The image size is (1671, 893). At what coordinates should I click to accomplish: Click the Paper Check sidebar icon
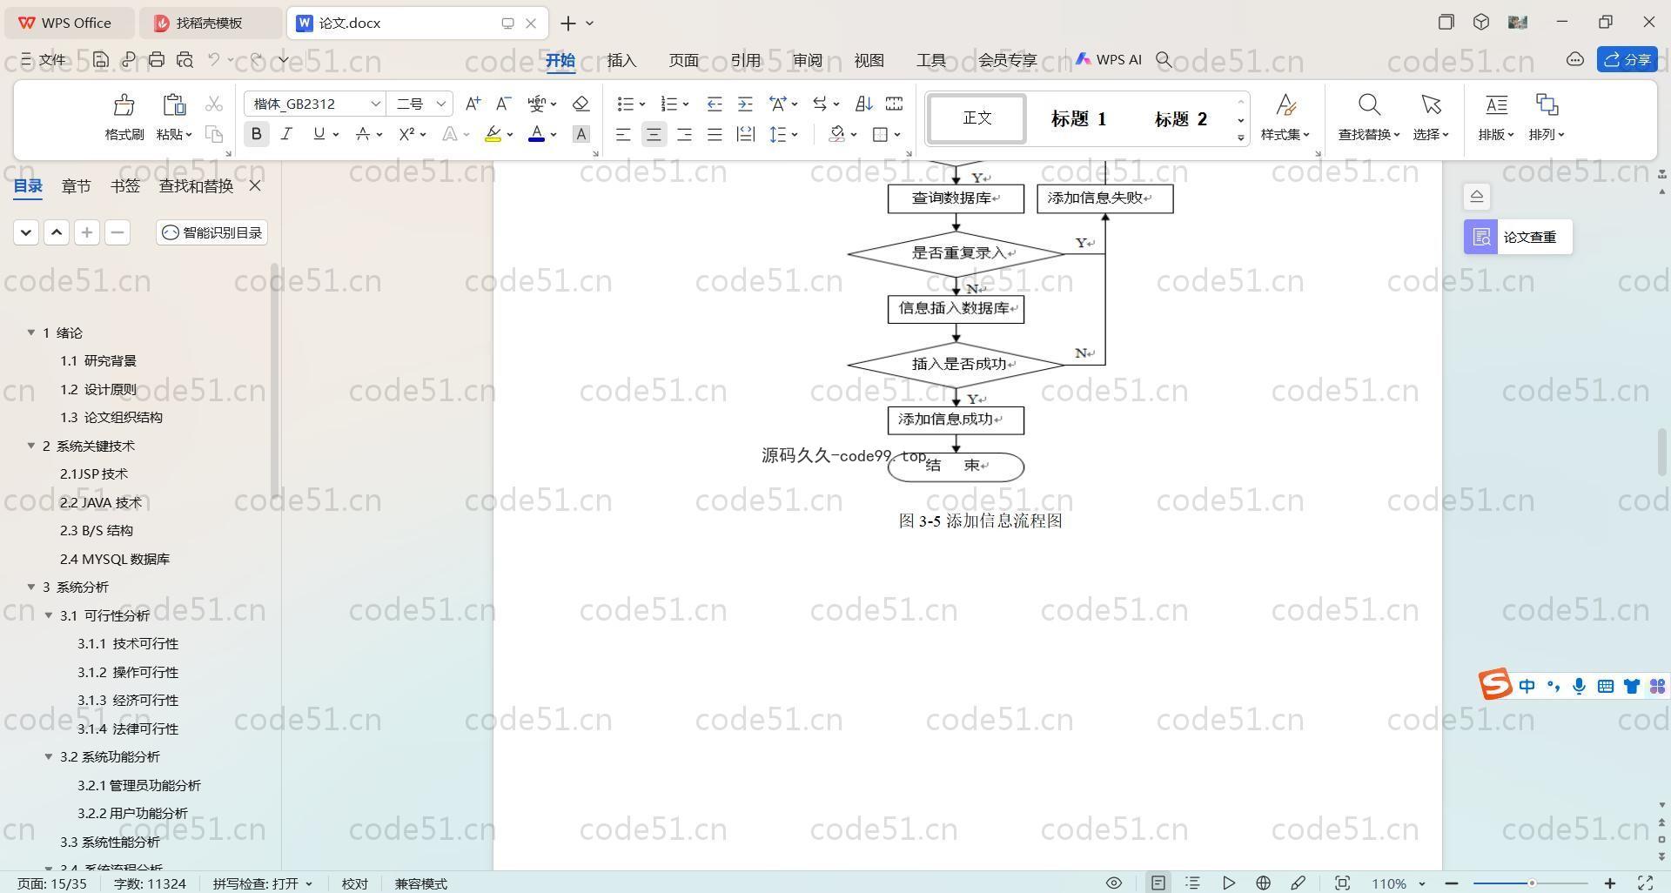pos(1481,237)
